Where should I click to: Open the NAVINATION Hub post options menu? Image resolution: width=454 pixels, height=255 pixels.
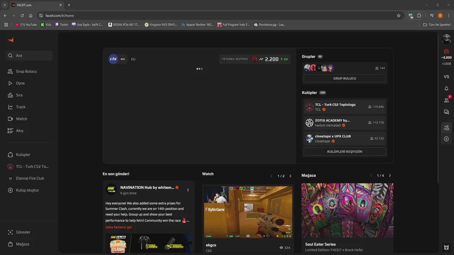coord(188,190)
